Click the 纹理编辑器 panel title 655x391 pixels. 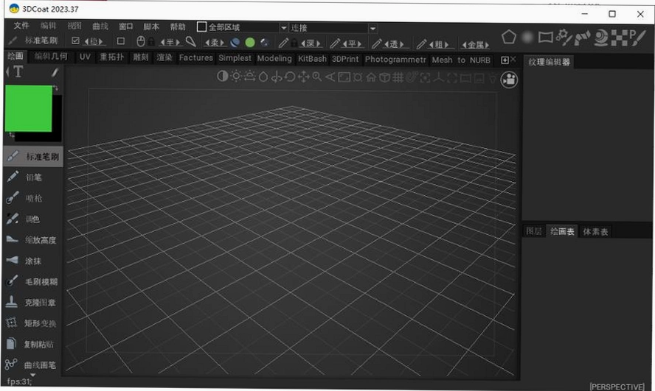[x=549, y=62]
